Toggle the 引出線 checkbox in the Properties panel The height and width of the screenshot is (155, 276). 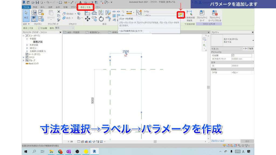(x=233, y=55)
